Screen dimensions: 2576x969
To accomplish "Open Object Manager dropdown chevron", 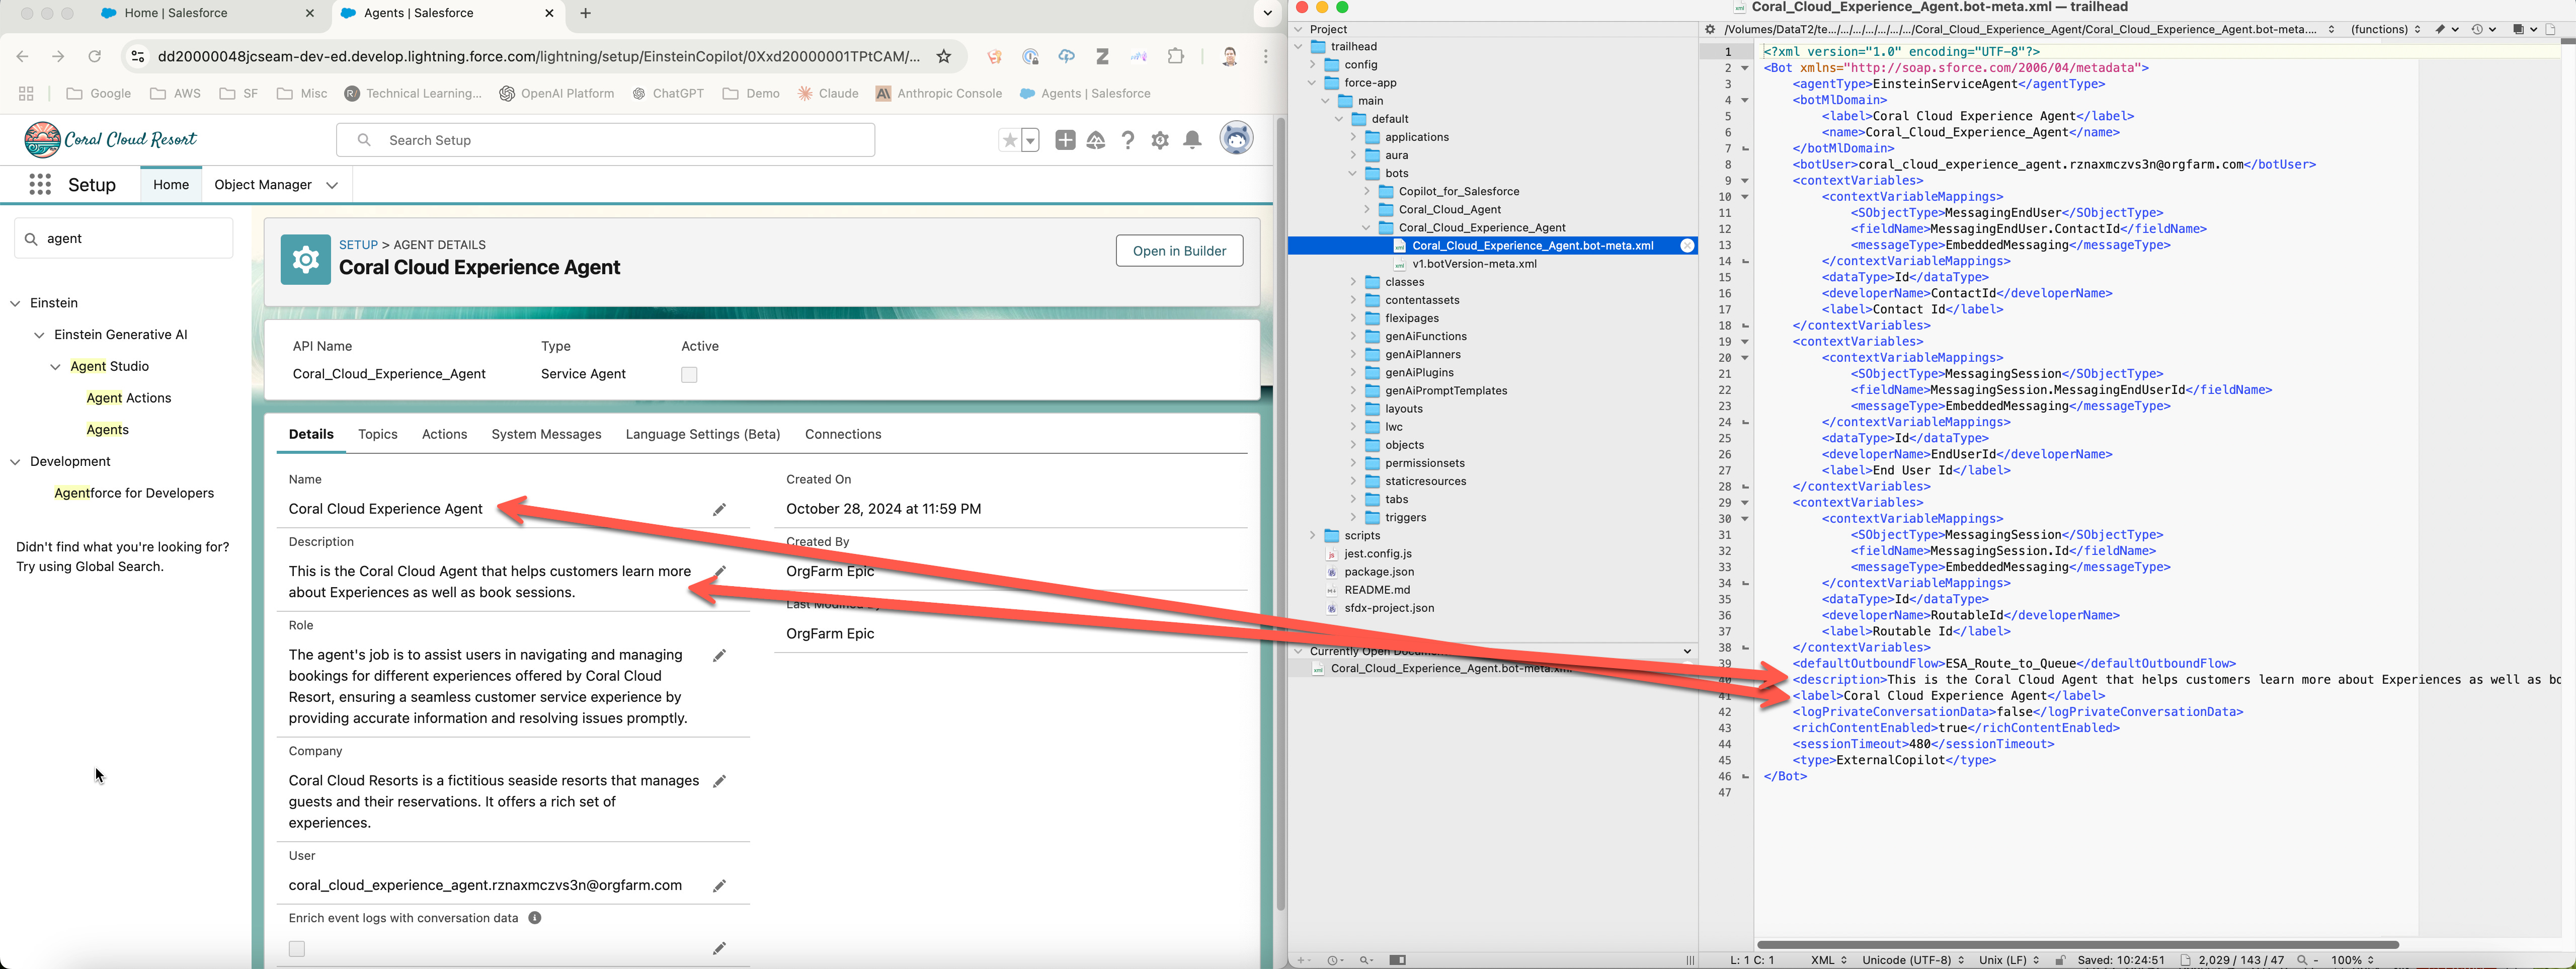I will coord(332,185).
